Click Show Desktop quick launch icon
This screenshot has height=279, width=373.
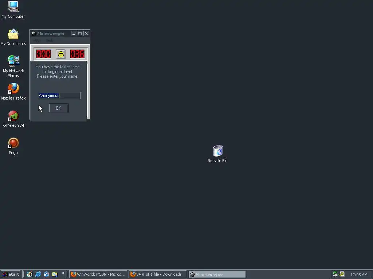30,274
